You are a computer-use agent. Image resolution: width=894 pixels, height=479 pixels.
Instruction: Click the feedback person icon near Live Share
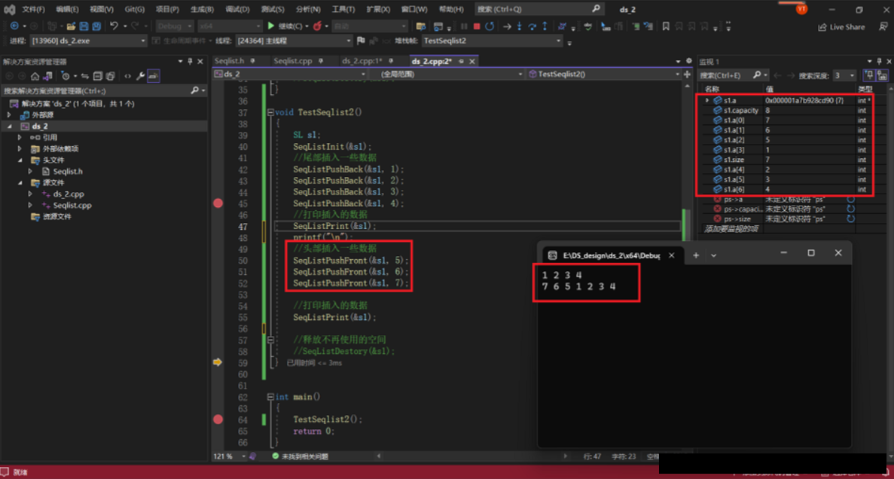[883, 26]
